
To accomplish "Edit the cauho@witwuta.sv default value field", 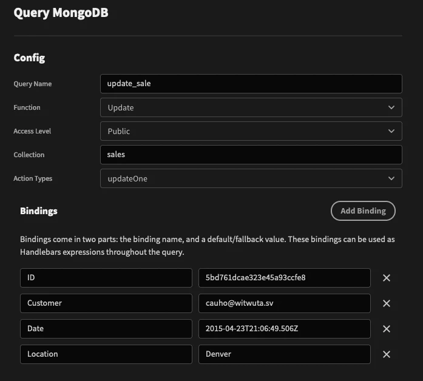I will 285,303.
